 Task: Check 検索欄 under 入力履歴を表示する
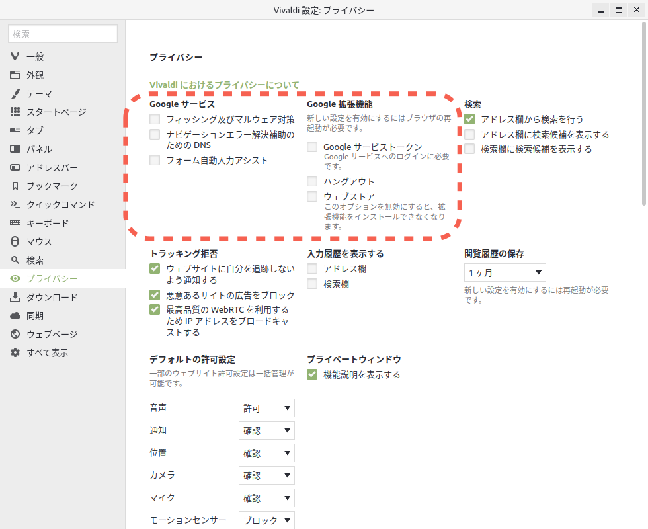312,284
